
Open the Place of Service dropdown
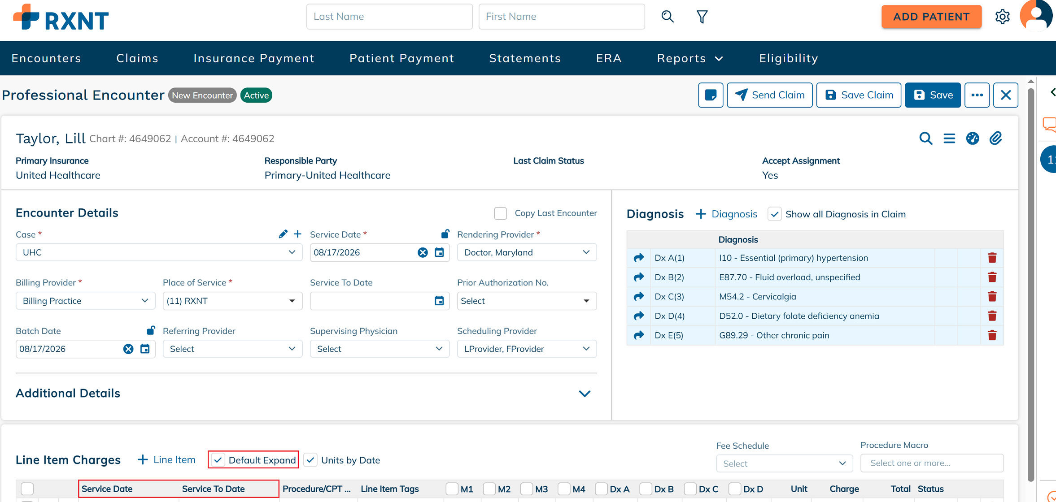[x=232, y=301]
